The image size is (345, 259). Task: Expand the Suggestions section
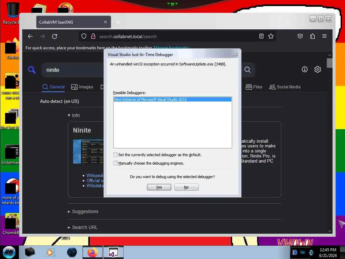[83, 211]
